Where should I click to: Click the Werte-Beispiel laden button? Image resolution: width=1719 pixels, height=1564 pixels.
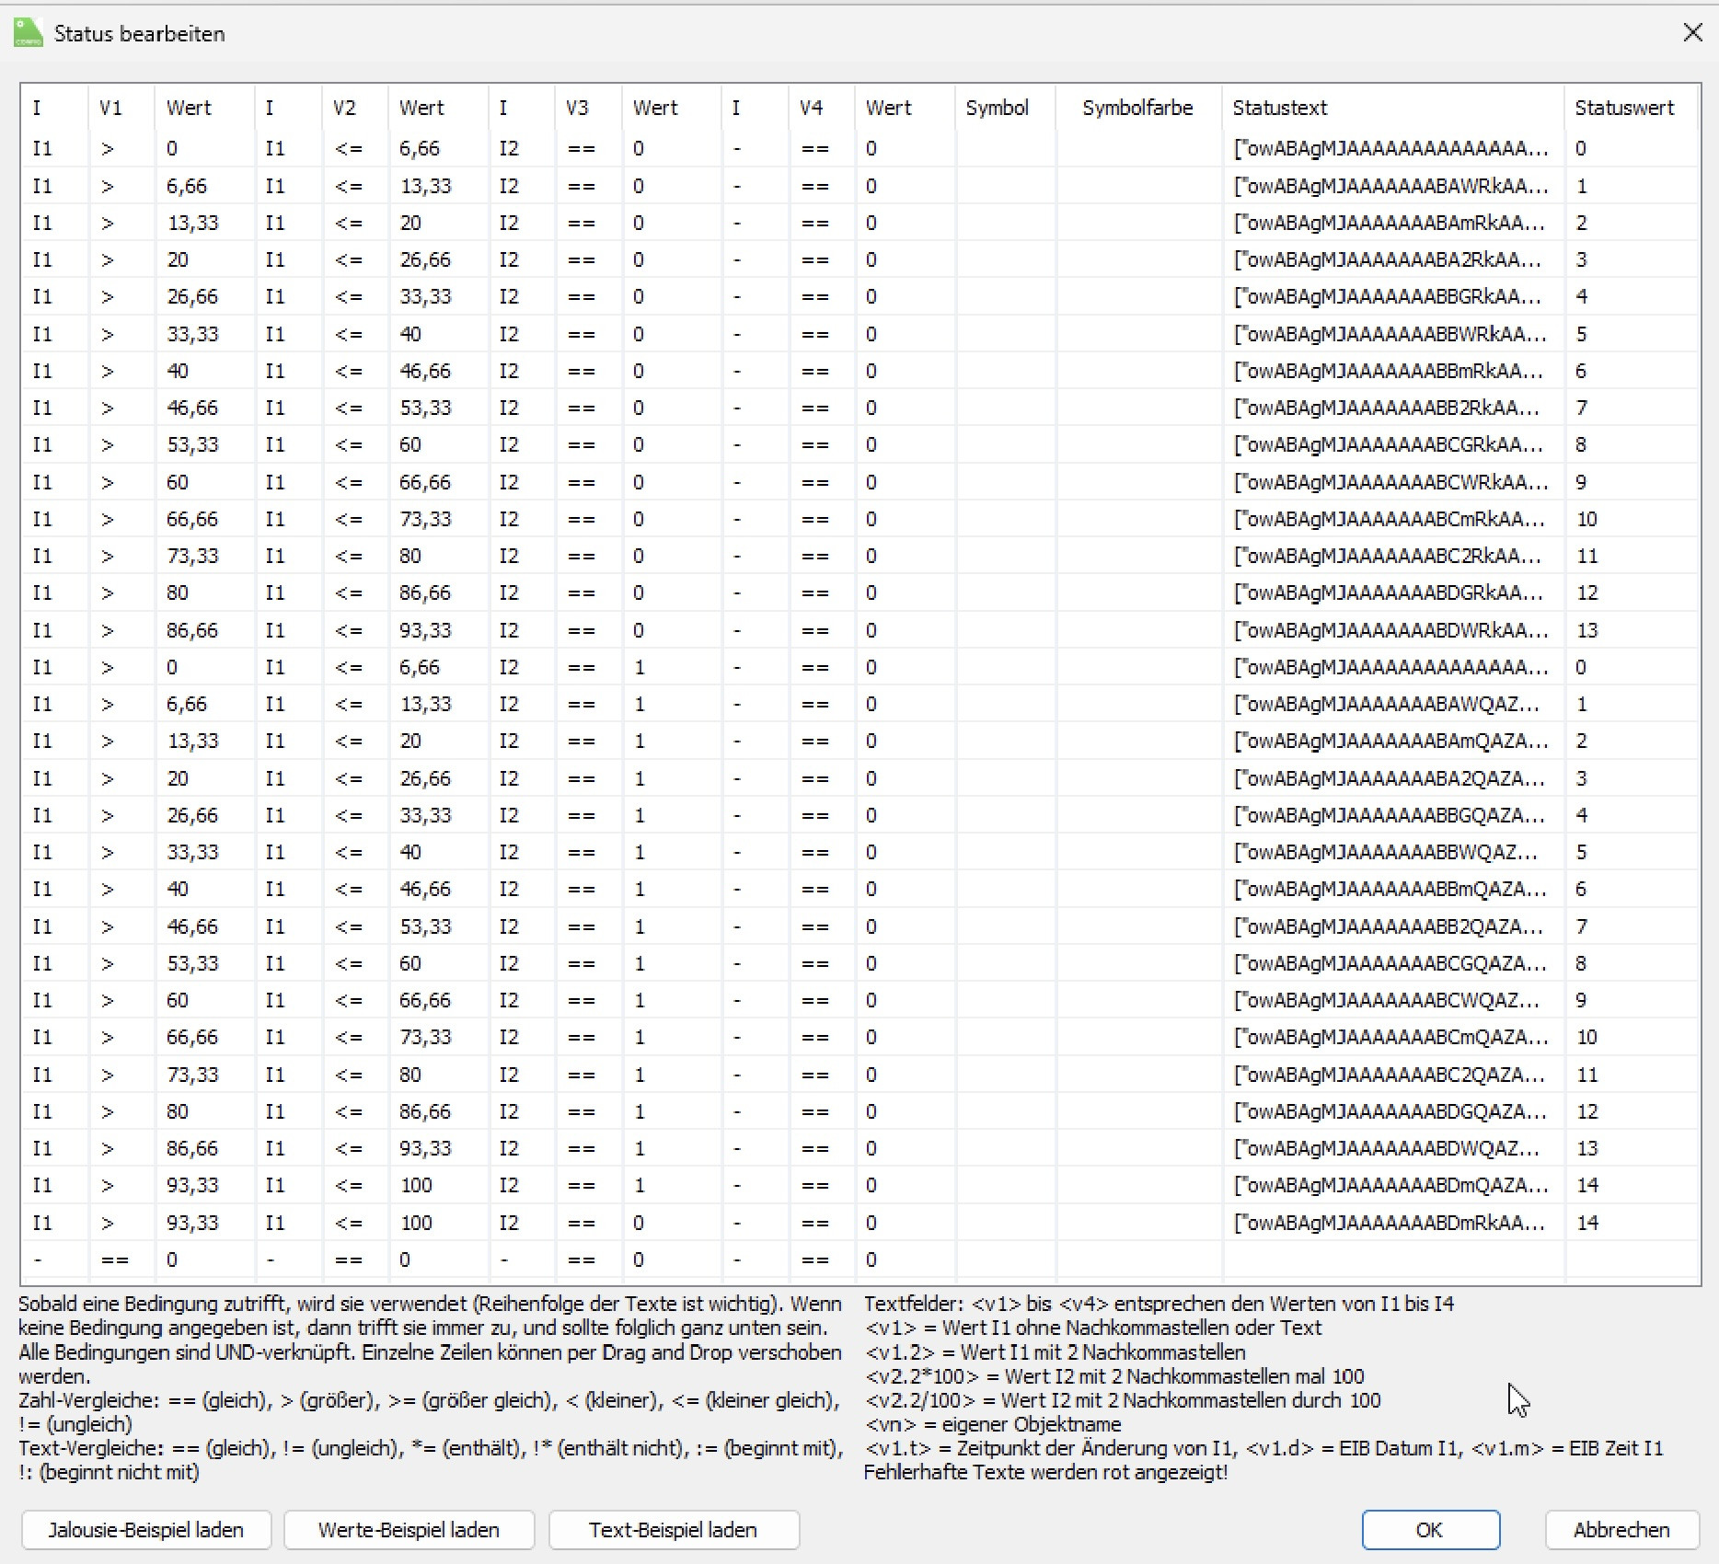(409, 1529)
